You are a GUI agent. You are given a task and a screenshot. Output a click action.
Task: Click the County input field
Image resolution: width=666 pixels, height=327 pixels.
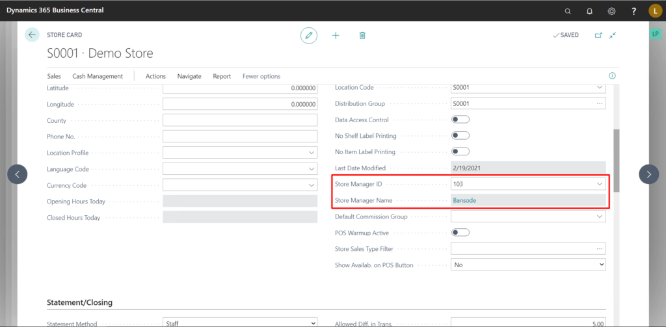pos(240,120)
